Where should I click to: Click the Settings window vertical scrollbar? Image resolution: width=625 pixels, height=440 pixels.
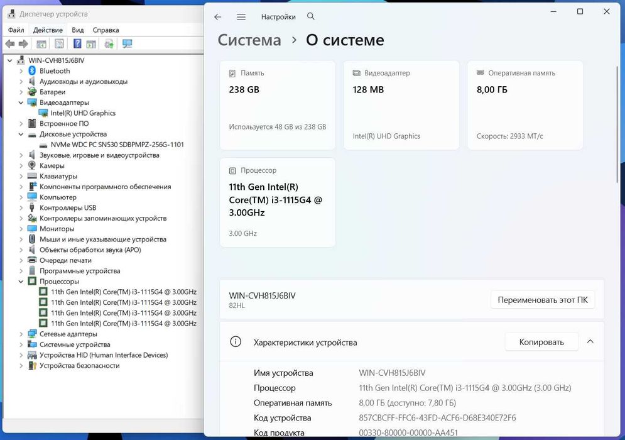[x=617, y=124]
